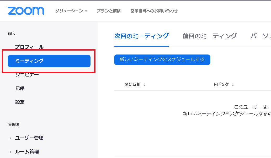This screenshot has width=271, height=158.
Task: Click the 管理者 section heading
Action: [x=12, y=125]
